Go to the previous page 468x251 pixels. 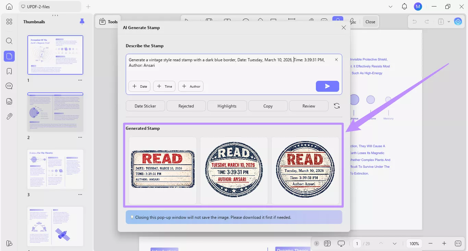point(380,243)
